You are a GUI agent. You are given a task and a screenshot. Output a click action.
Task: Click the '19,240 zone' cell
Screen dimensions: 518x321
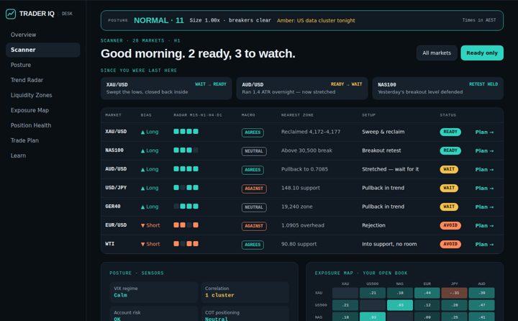pos(296,207)
